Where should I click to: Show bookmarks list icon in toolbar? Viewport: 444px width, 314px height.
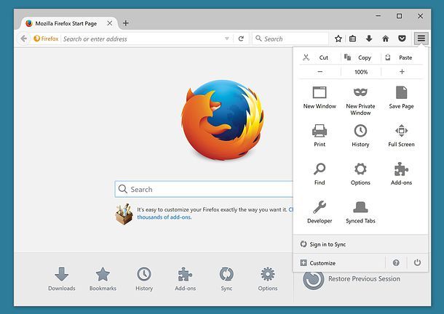(x=352, y=39)
